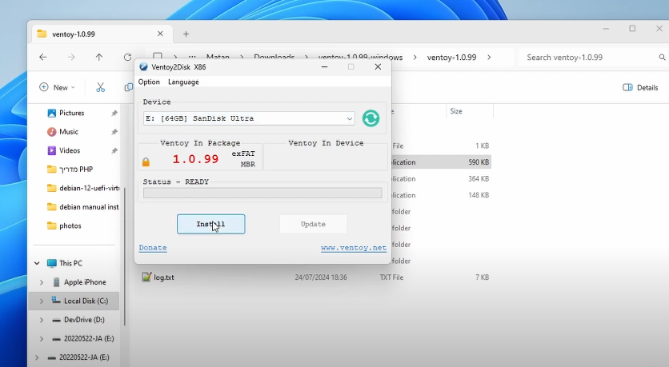Unpin Pictures using its pin icon
The width and height of the screenshot is (669, 367).
(x=114, y=113)
